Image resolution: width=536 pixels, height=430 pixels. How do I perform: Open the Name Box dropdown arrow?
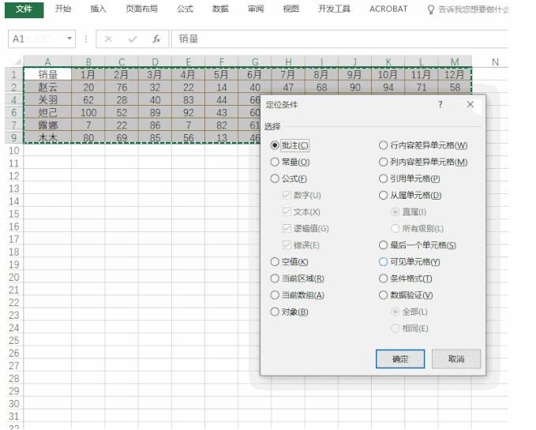click(70, 39)
